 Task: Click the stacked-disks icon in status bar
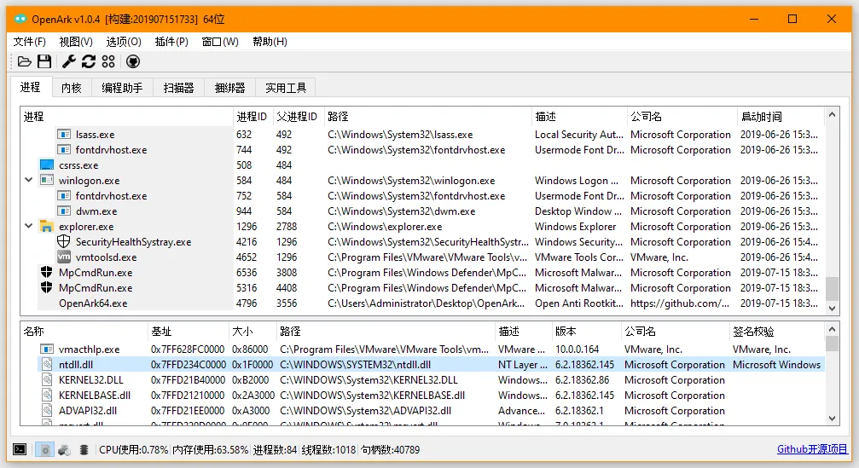pyautogui.click(x=84, y=449)
